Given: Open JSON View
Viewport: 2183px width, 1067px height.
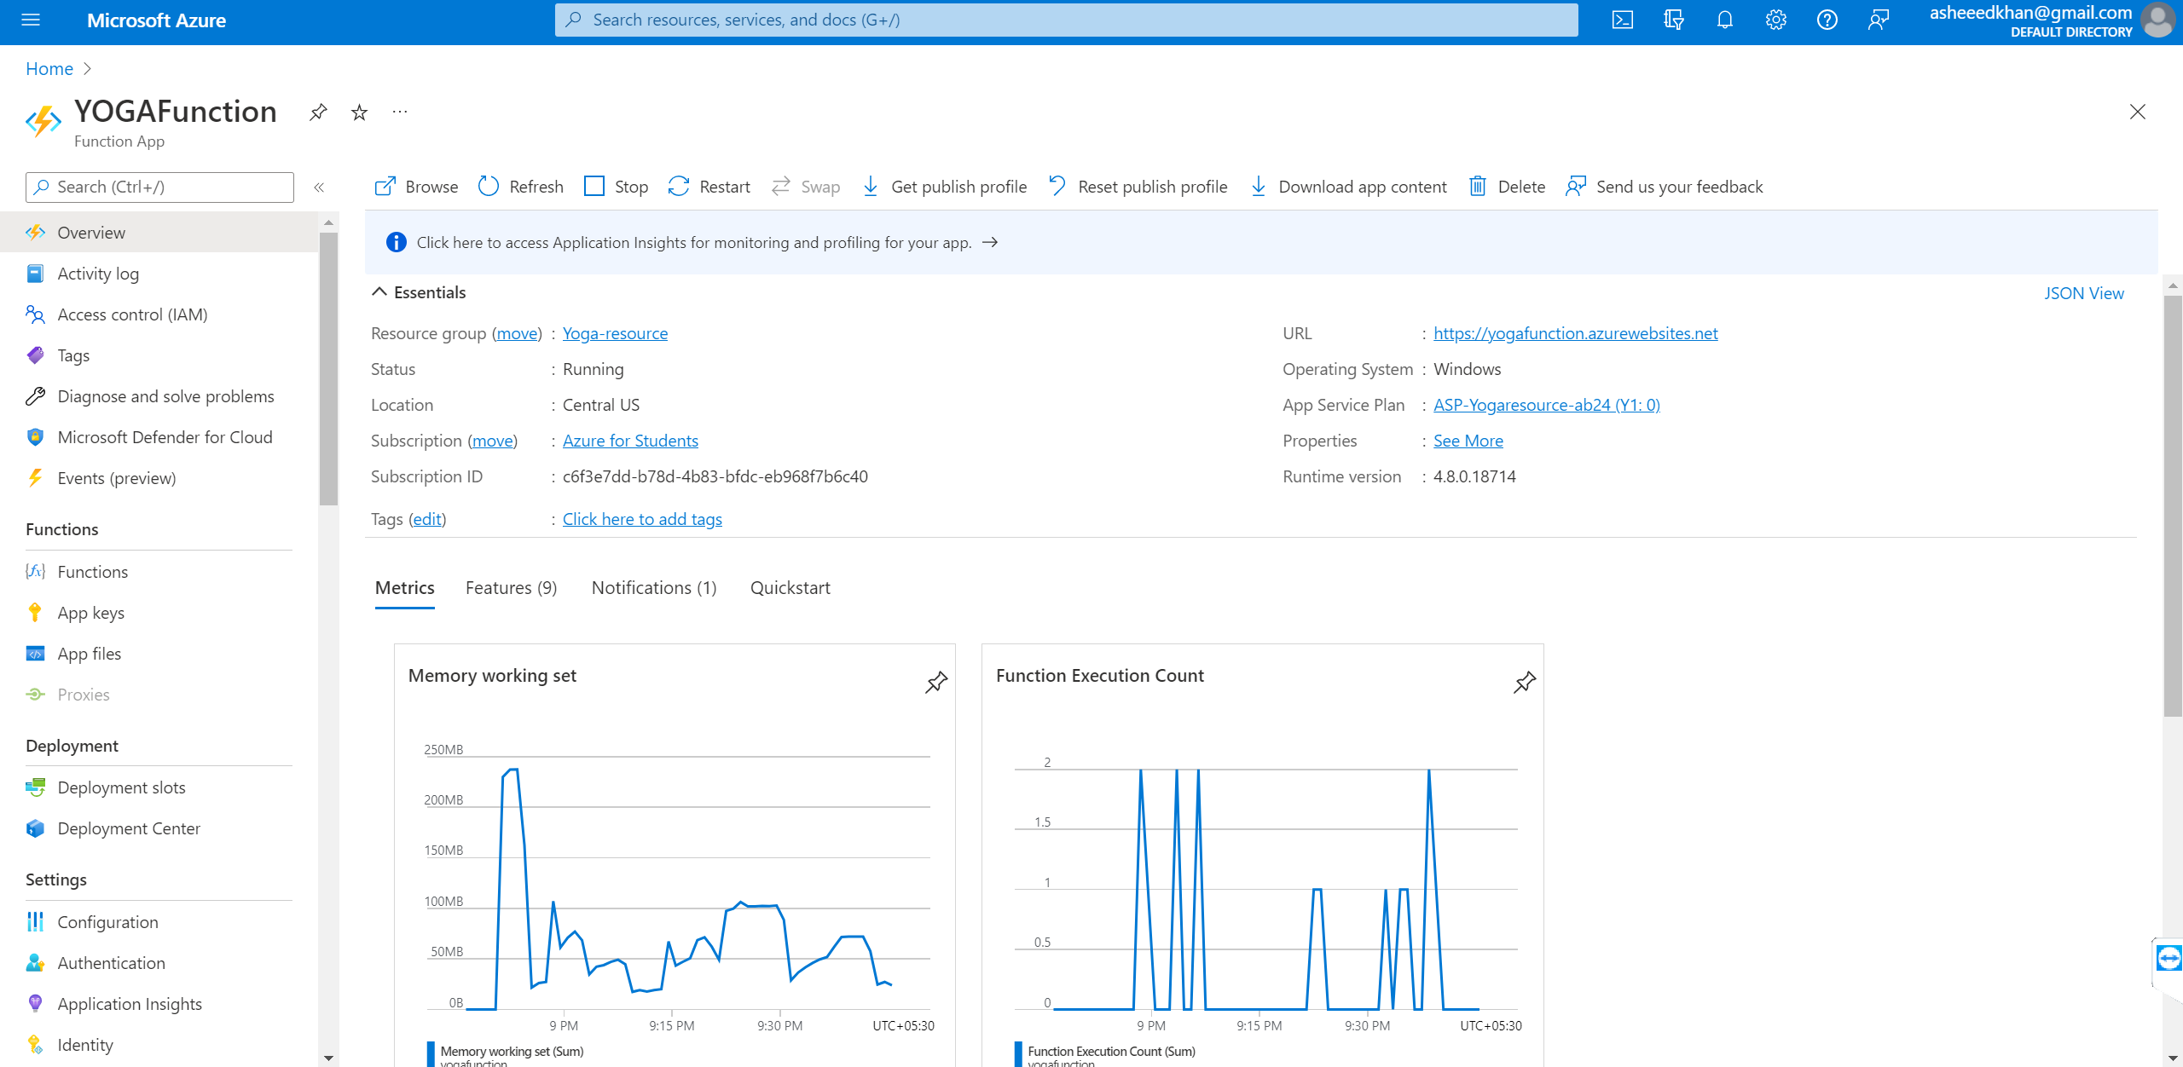Looking at the screenshot, I should point(2083,293).
